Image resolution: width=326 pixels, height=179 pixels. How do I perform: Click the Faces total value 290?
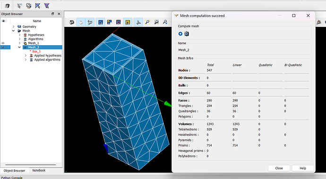209,100
